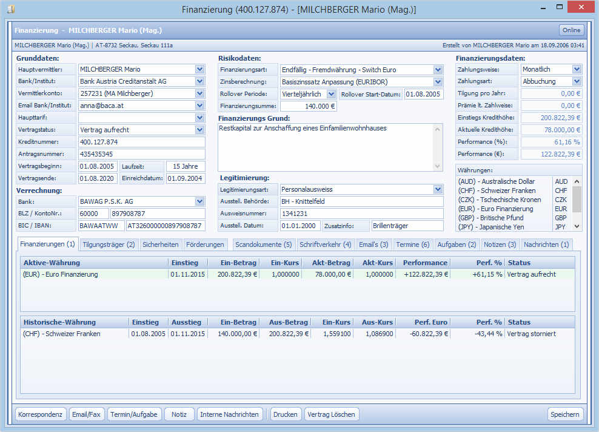This screenshot has width=599, height=432.
Task: Expand the Rollover Periode dropdown
Action: coord(331,94)
